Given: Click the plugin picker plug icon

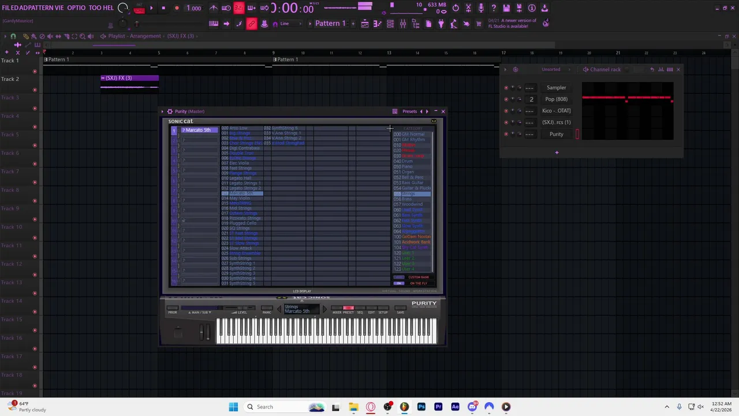Looking at the screenshot, I should coord(441,24).
